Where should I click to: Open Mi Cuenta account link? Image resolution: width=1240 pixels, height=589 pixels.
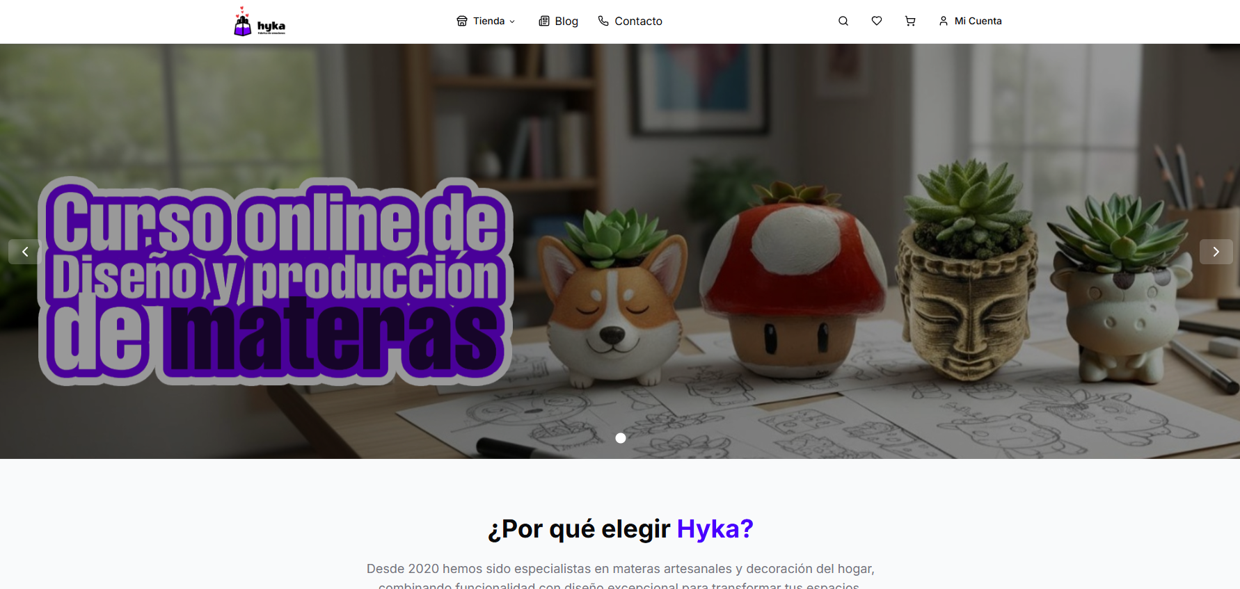pos(970,21)
